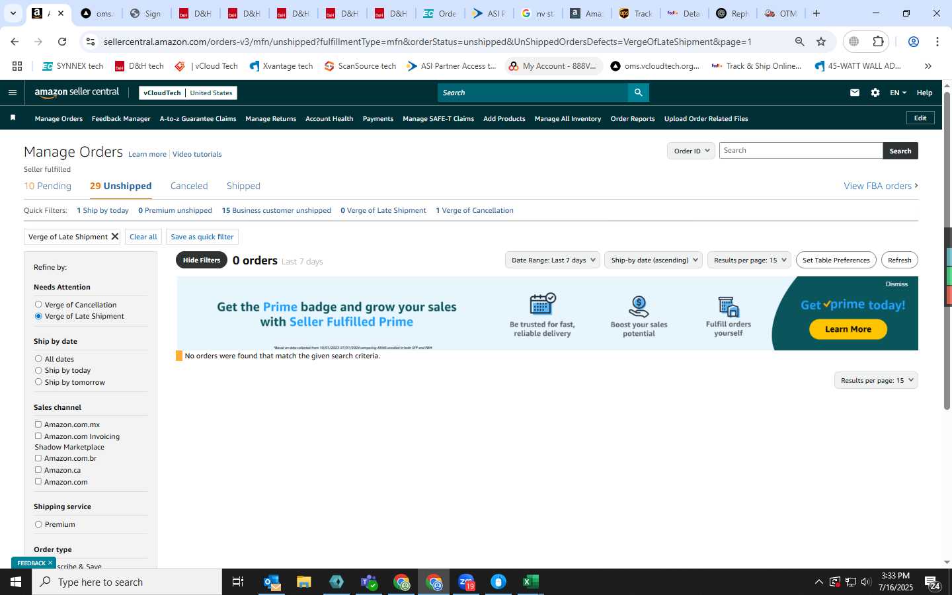Open top Results per page dropdown
952x595 pixels.
(x=748, y=260)
